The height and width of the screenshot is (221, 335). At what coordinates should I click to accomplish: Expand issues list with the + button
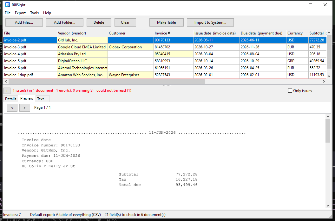click(7, 91)
